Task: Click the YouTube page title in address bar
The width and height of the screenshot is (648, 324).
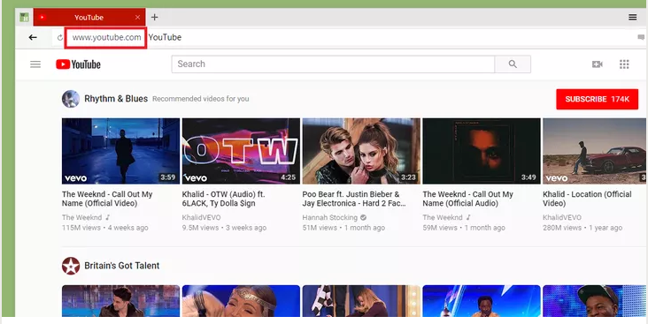Action: (165, 37)
